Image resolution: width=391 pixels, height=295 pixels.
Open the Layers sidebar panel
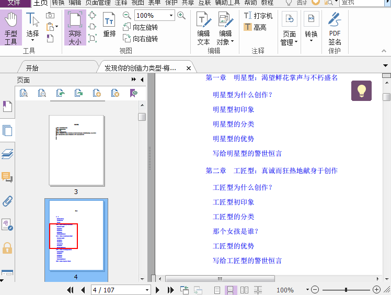[7, 154]
